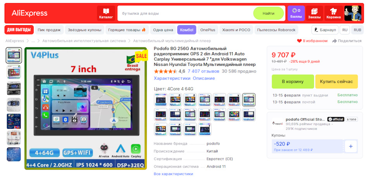The image size is (372, 179).
Task: Open Комбо! tab
Action: coord(187,30)
